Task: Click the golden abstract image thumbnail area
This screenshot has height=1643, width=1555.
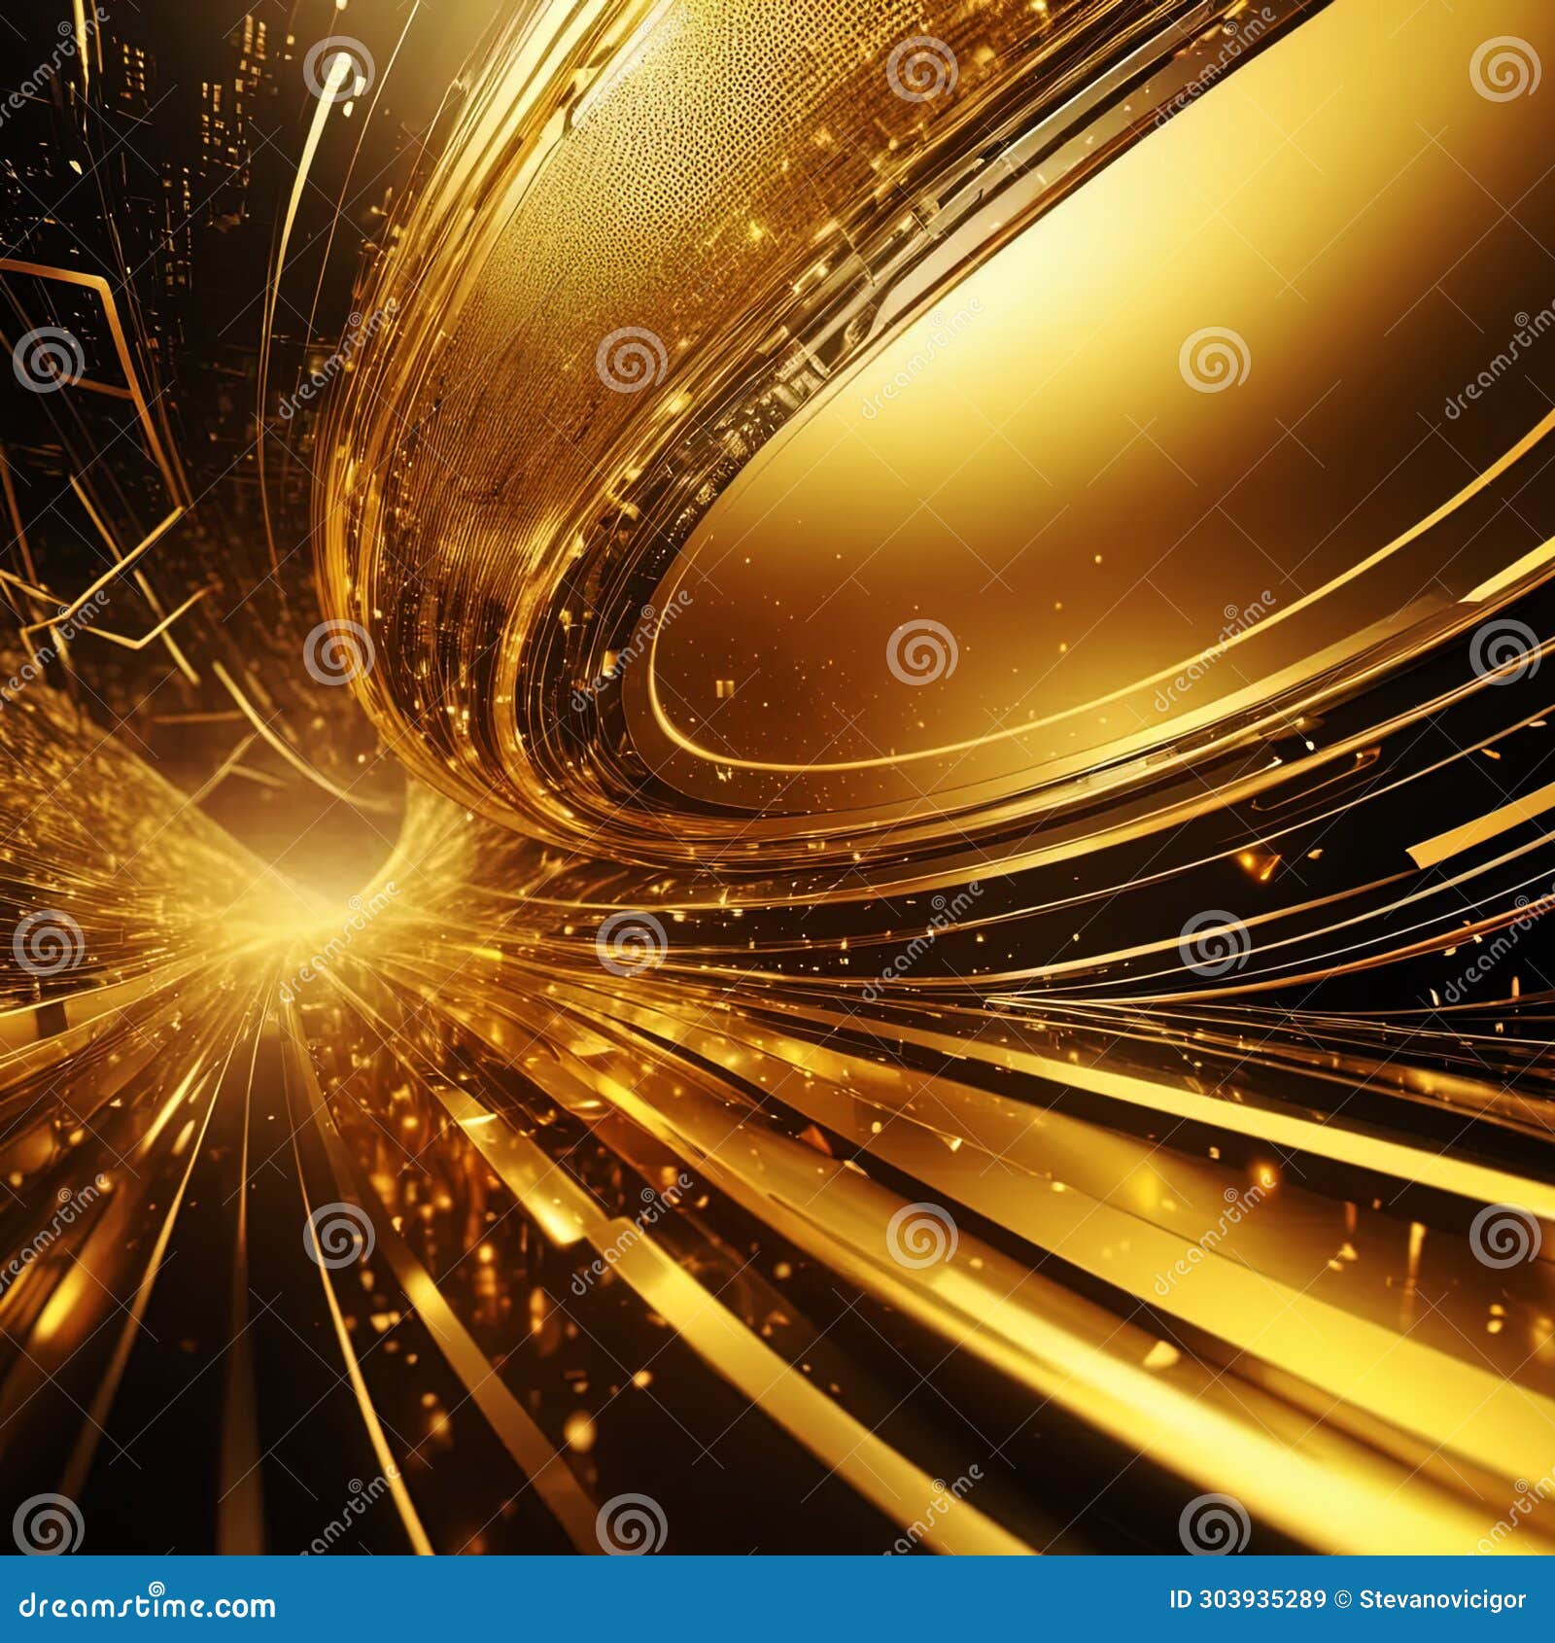Action: 777,778
